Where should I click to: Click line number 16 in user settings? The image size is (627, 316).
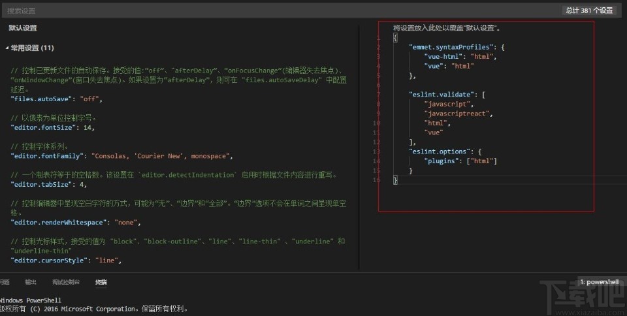click(x=377, y=180)
